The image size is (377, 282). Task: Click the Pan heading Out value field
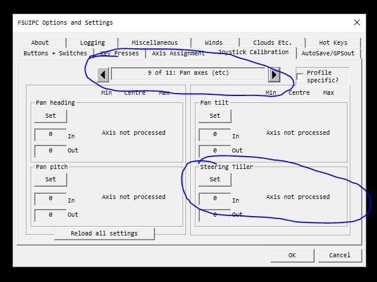51,151
